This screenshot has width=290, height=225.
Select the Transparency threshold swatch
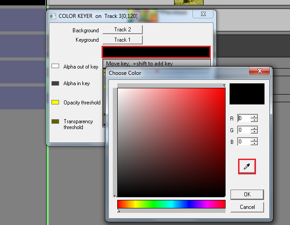click(x=55, y=121)
